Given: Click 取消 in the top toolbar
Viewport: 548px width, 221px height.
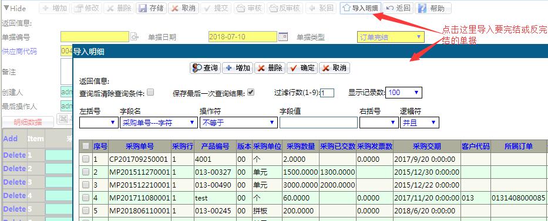Looking at the screenshot, I should click(x=183, y=8).
